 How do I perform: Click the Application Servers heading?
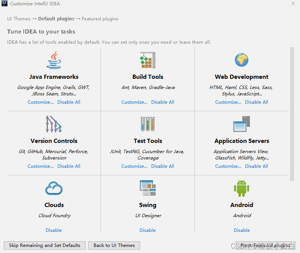(242, 141)
